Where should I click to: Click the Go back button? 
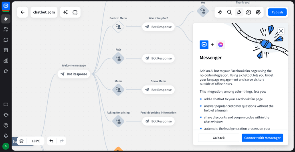(x=218, y=138)
